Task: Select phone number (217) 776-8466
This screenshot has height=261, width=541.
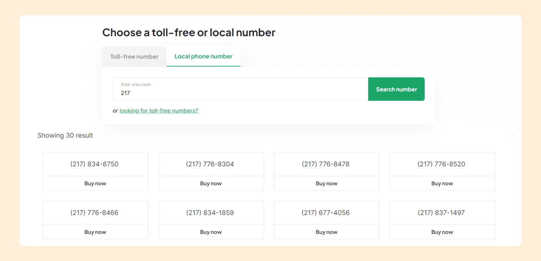Action: (x=95, y=212)
